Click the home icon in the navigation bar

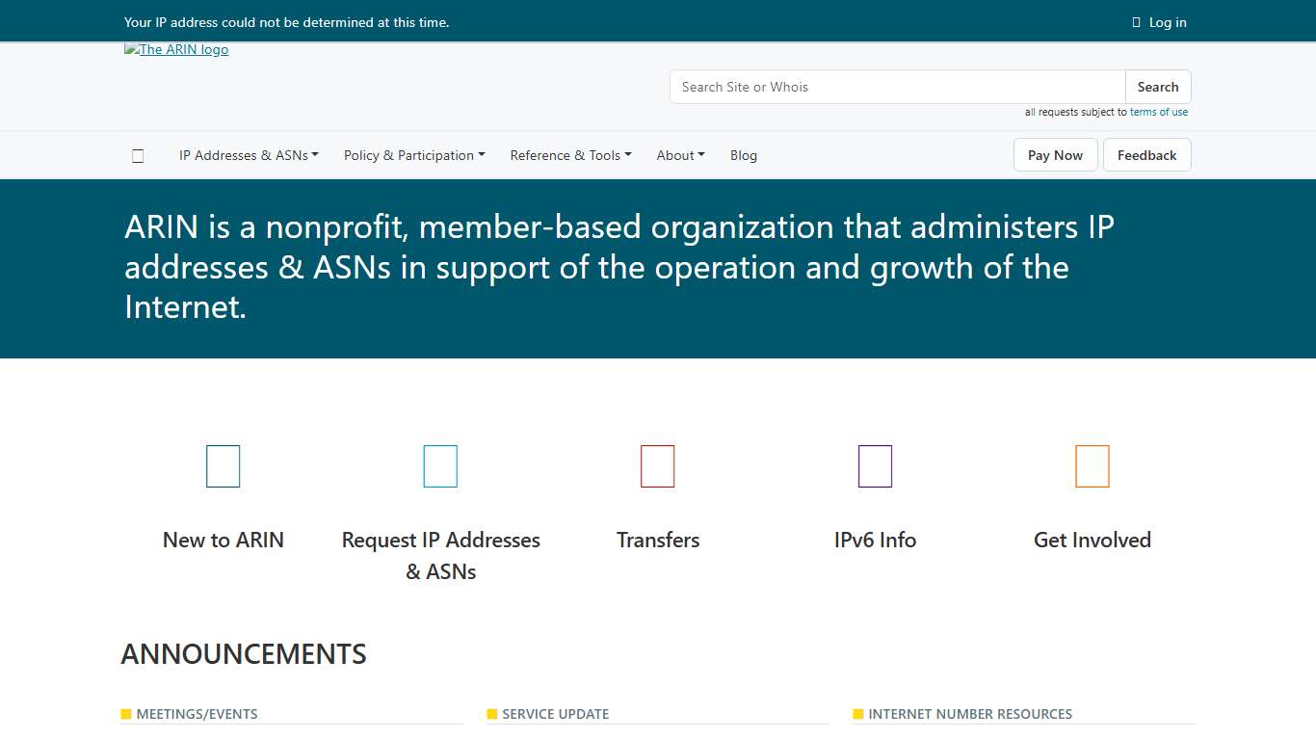[x=138, y=155]
